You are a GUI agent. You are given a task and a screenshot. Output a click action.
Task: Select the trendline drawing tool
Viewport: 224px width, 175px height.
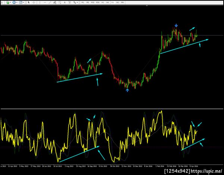pos(50,3)
